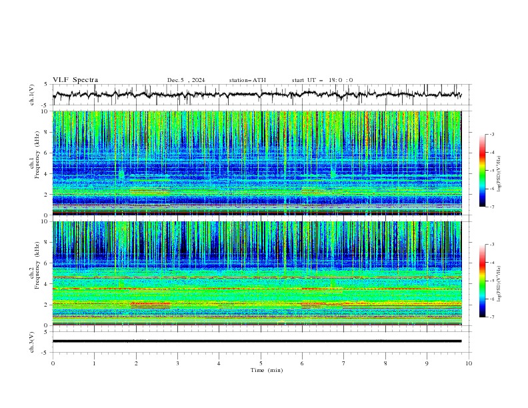Click the '5' tick label on time axis
Viewport: 528px width, 408px height.
261,363
